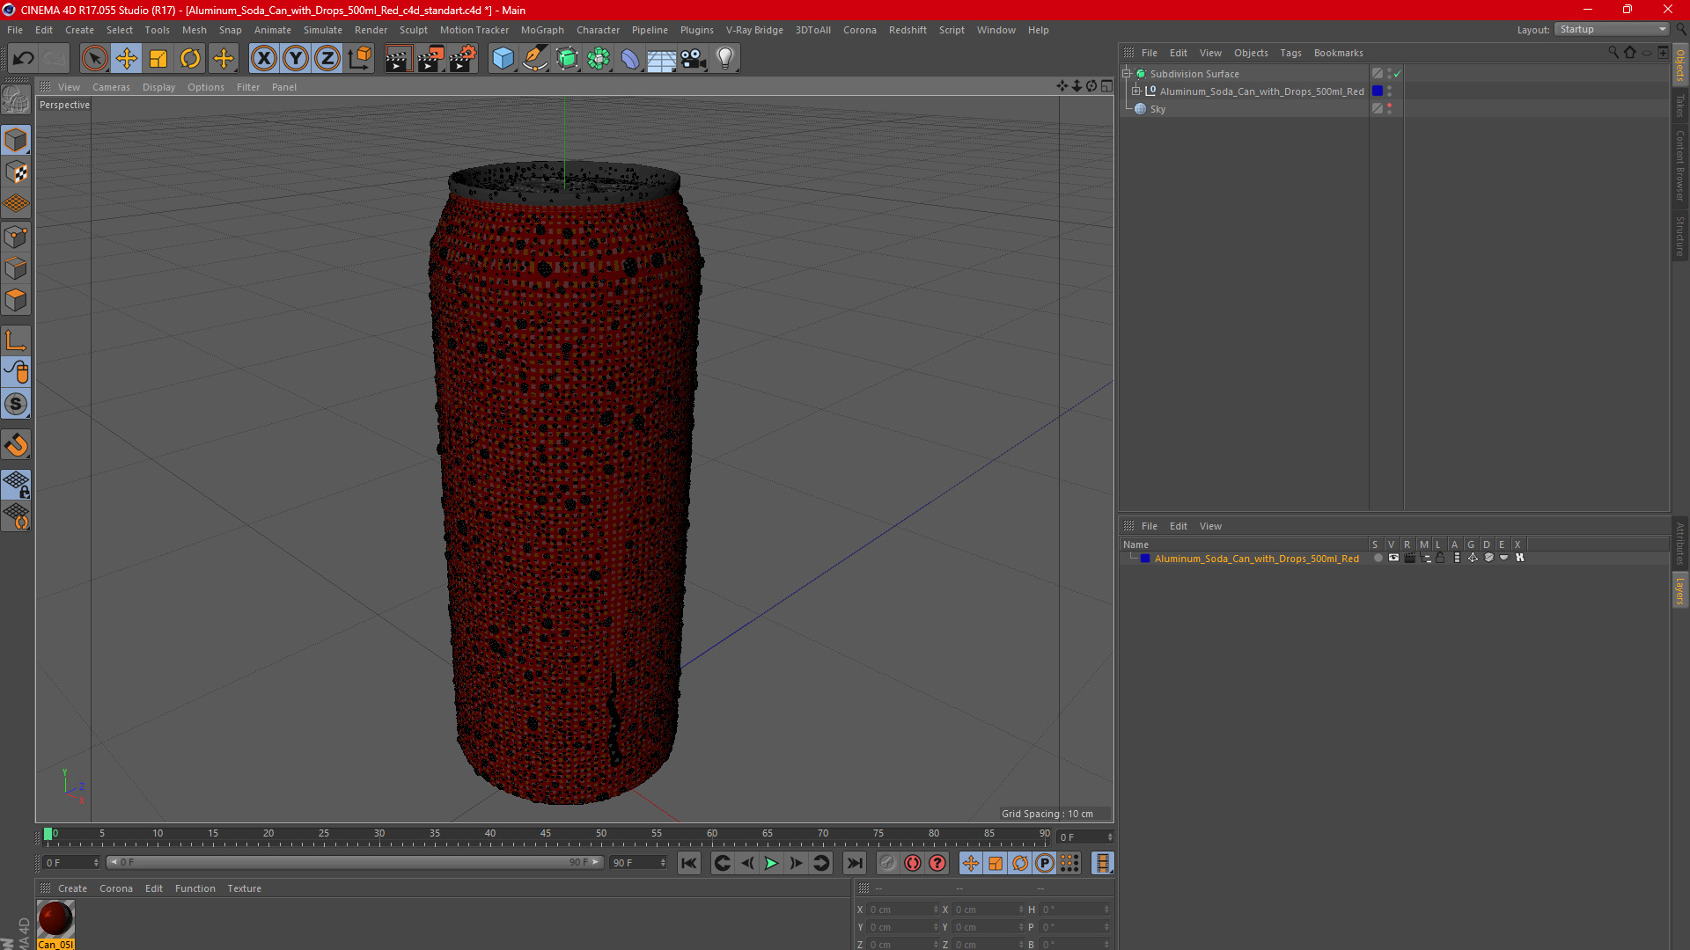Toggle layer lock icon

(x=1440, y=558)
